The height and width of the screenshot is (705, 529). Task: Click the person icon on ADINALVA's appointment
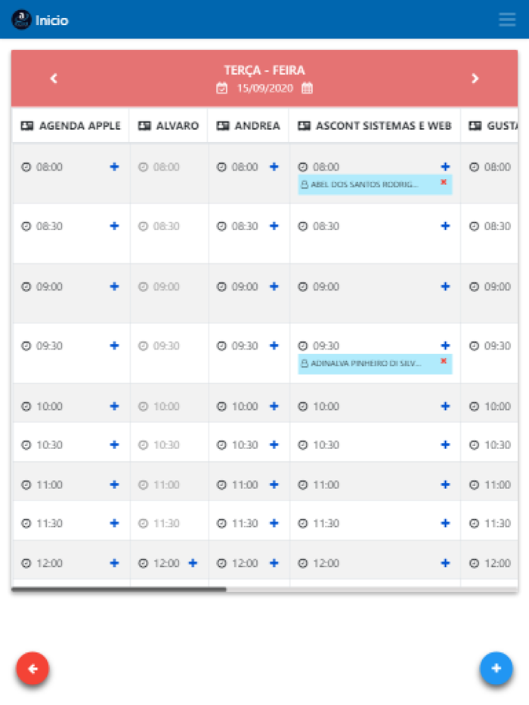[x=305, y=363]
